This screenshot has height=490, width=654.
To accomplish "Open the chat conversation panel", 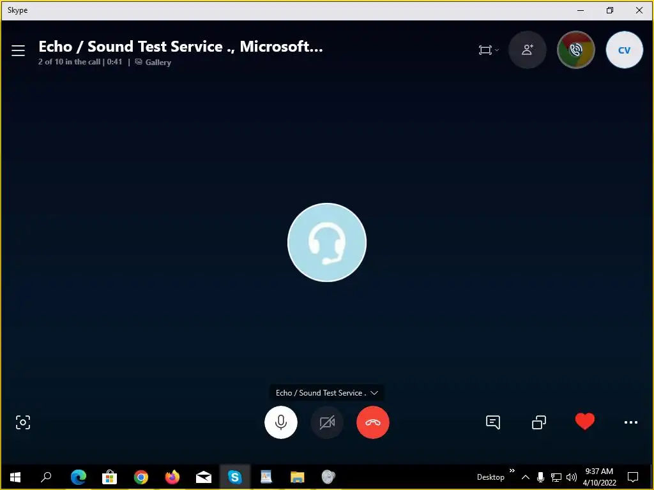I will point(493,422).
